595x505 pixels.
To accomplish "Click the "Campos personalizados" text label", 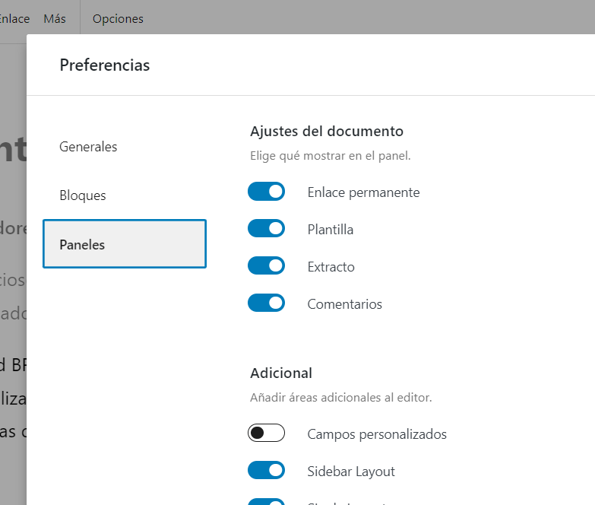I will click(377, 434).
